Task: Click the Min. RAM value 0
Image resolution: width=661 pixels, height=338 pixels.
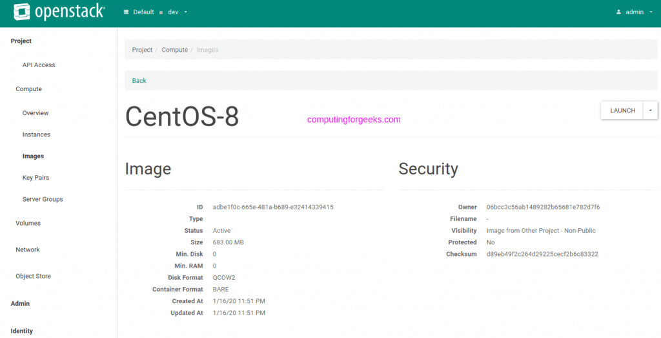Action: pyautogui.click(x=214, y=266)
